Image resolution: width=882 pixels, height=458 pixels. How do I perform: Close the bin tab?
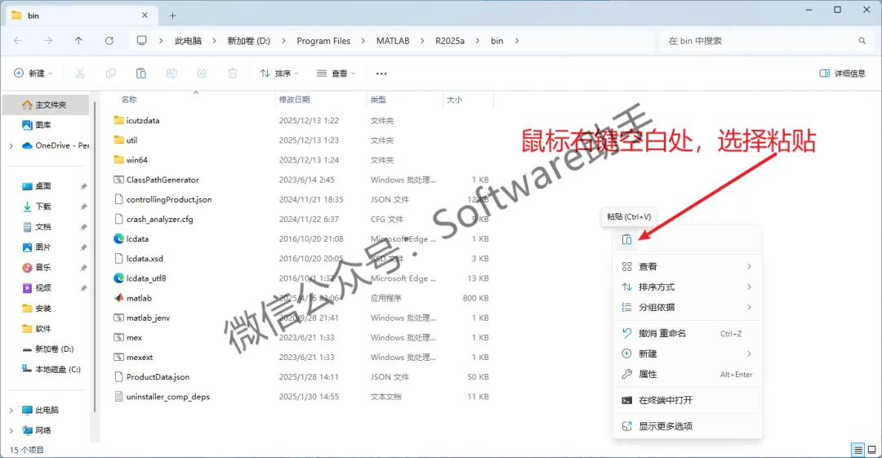(145, 16)
